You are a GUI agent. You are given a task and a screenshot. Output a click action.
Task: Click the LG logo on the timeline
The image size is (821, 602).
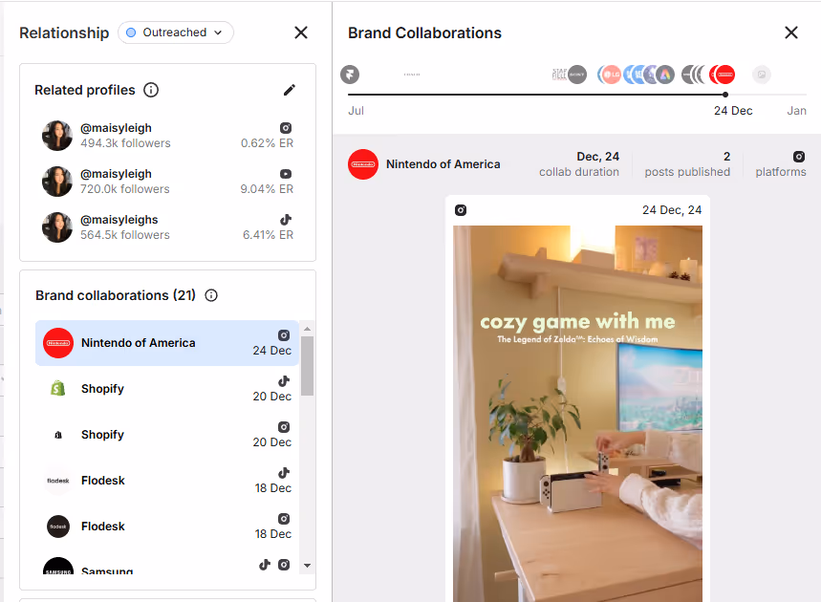[x=611, y=75]
